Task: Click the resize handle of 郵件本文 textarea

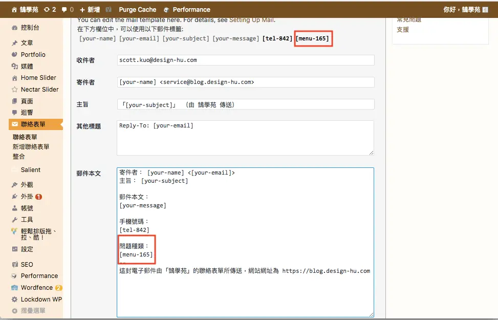Action: pos(371,314)
